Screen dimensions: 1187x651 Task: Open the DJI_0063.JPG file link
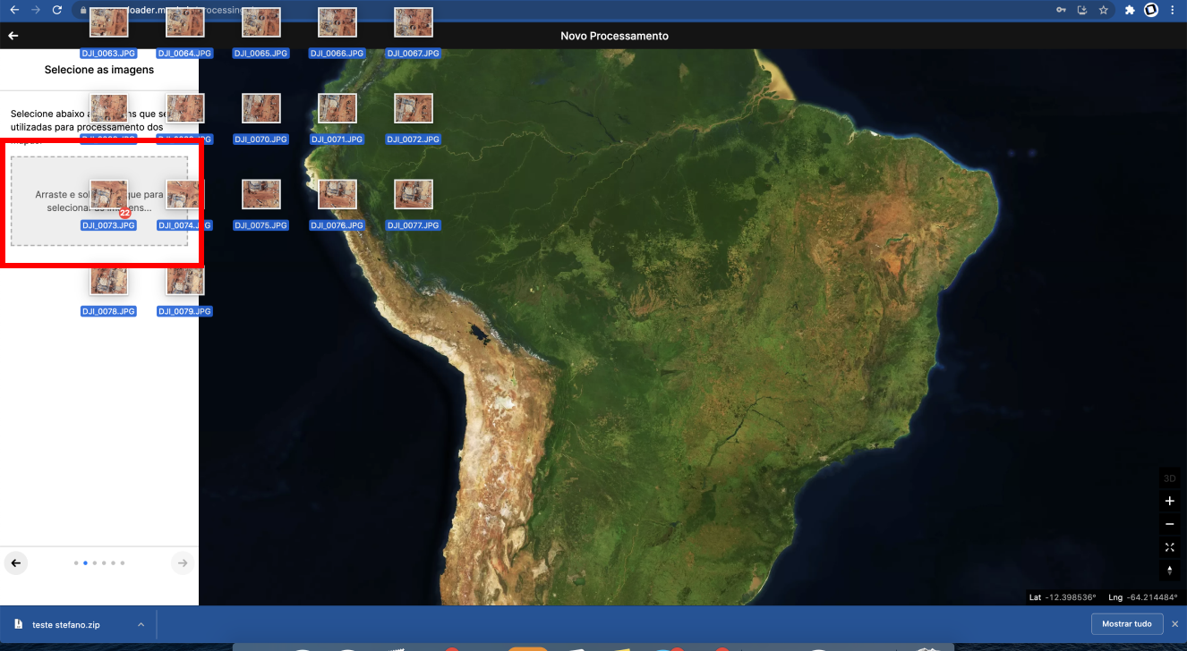pyautogui.click(x=108, y=53)
